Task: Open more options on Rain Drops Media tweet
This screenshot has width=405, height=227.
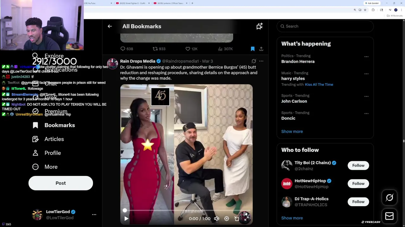Action: pos(261,61)
